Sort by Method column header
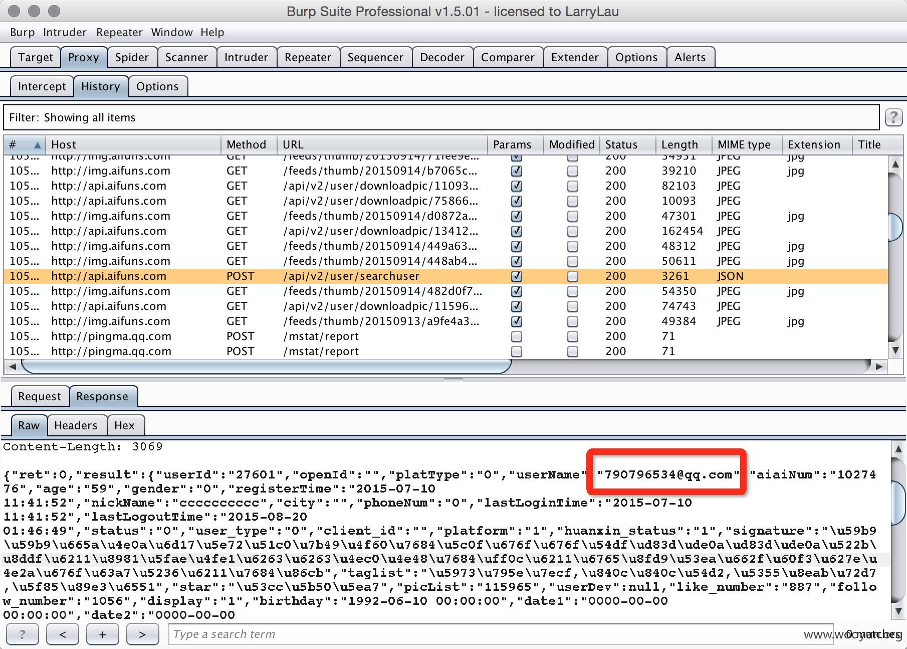The width and height of the screenshot is (907, 649). pyautogui.click(x=249, y=145)
